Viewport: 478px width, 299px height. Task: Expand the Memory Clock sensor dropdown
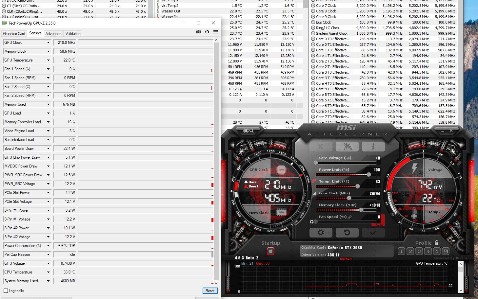(48, 51)
